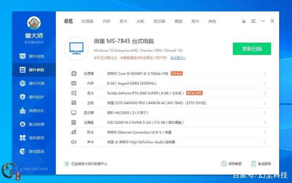Expand the Ethernet Connection I219-V chevron
This screenshot has width=292, height=183.
[x=265, y=132]
